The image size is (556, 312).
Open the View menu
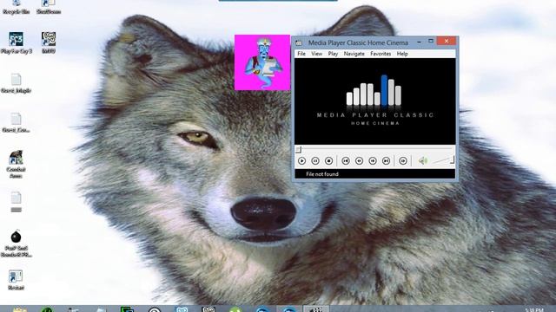[x=316, y=54]
